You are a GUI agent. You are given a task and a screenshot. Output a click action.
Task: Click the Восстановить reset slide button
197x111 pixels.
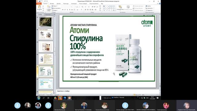click(x=56, y=8)
